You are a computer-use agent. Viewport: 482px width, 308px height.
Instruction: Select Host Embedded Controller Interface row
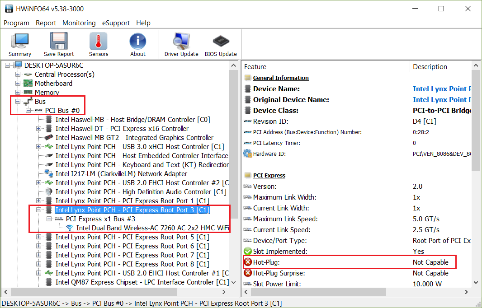click(x=142, y=156)
